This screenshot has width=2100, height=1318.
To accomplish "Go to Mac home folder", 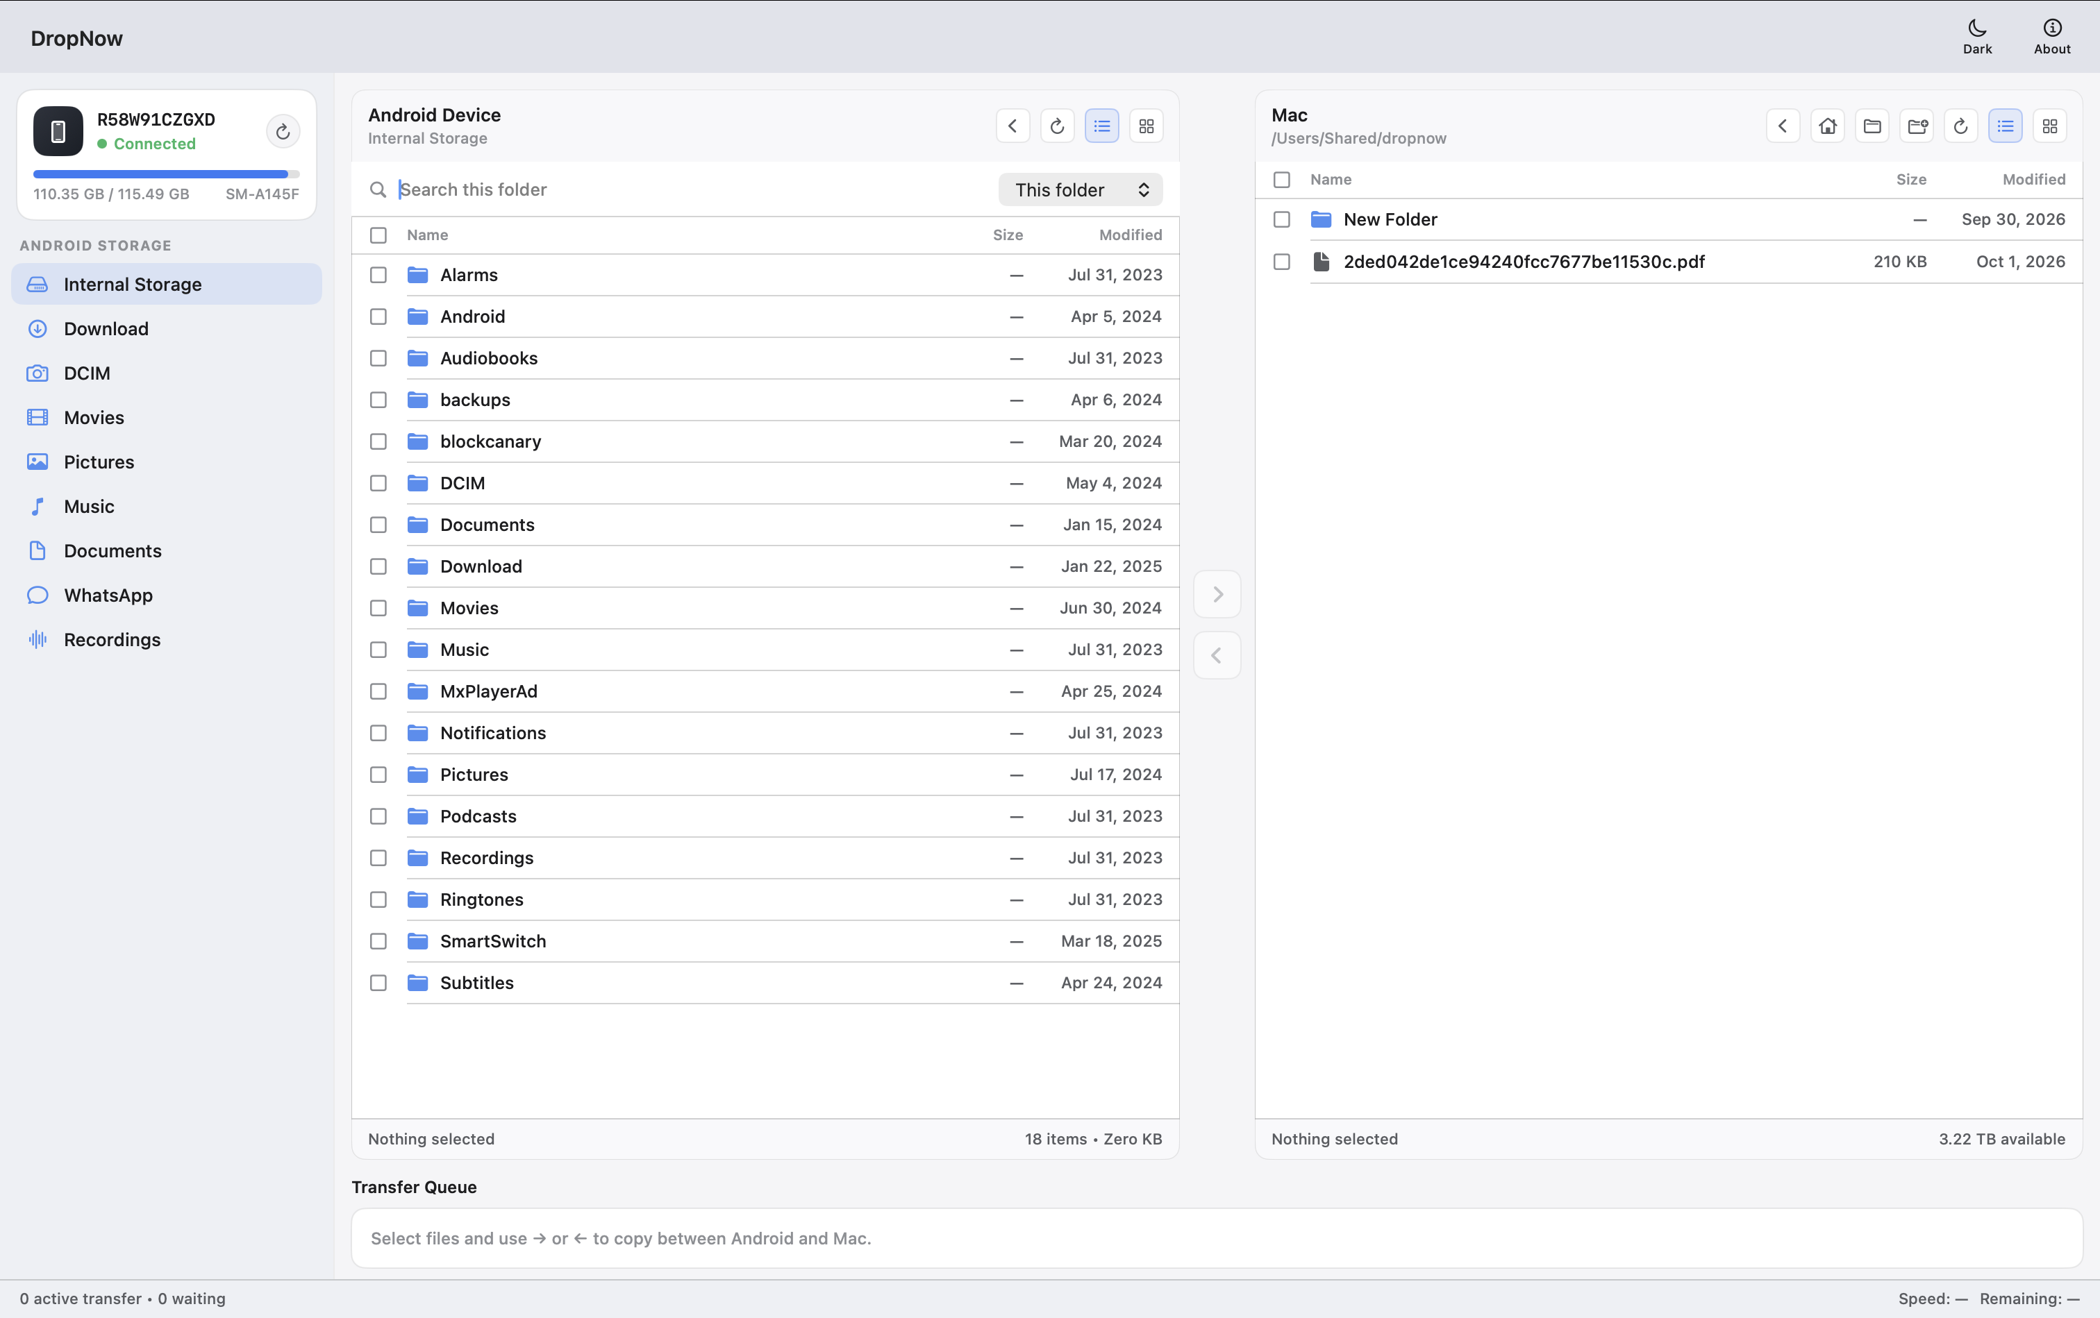I will (1827, 126).
